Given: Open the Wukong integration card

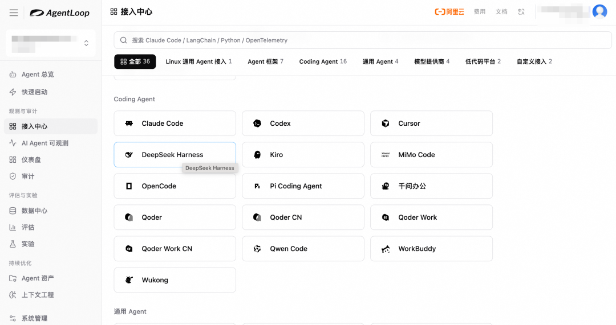Looking at the screenshot, I should pyautogui.click(x=175, y=280).
